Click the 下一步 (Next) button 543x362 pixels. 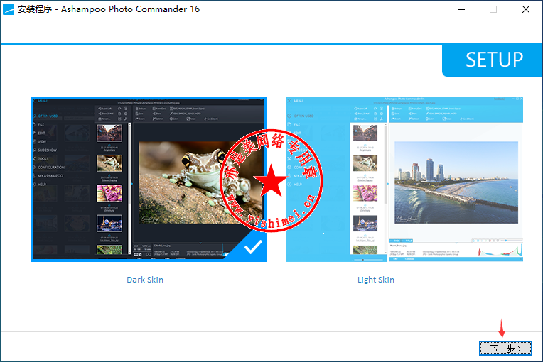click(x=505, y=349)
